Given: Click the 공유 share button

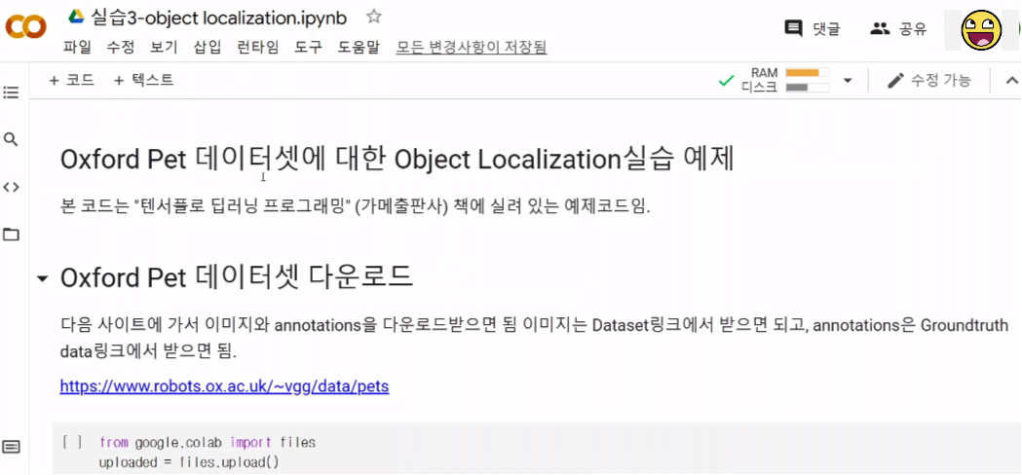Looking at the screenshot, I should pos(899,28).
